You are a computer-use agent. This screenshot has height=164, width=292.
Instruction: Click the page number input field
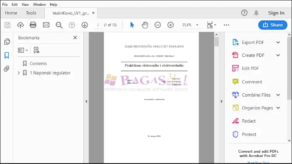tap(98, 25)
